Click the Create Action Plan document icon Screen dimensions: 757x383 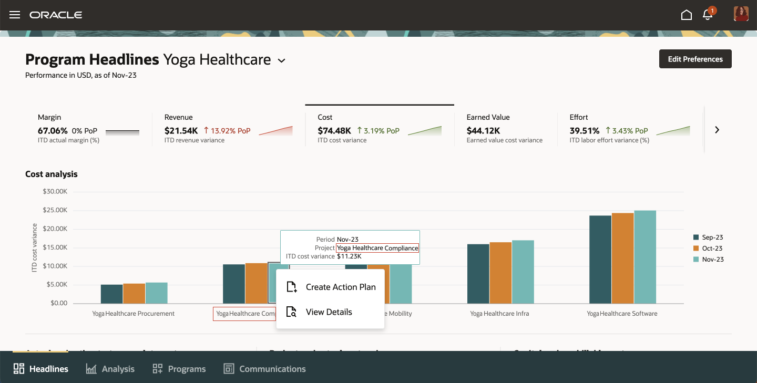pyautogui.click(x=291, y=287)
